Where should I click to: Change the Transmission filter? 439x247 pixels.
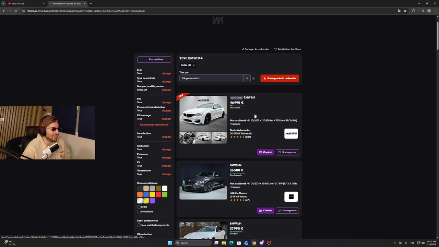166,174
